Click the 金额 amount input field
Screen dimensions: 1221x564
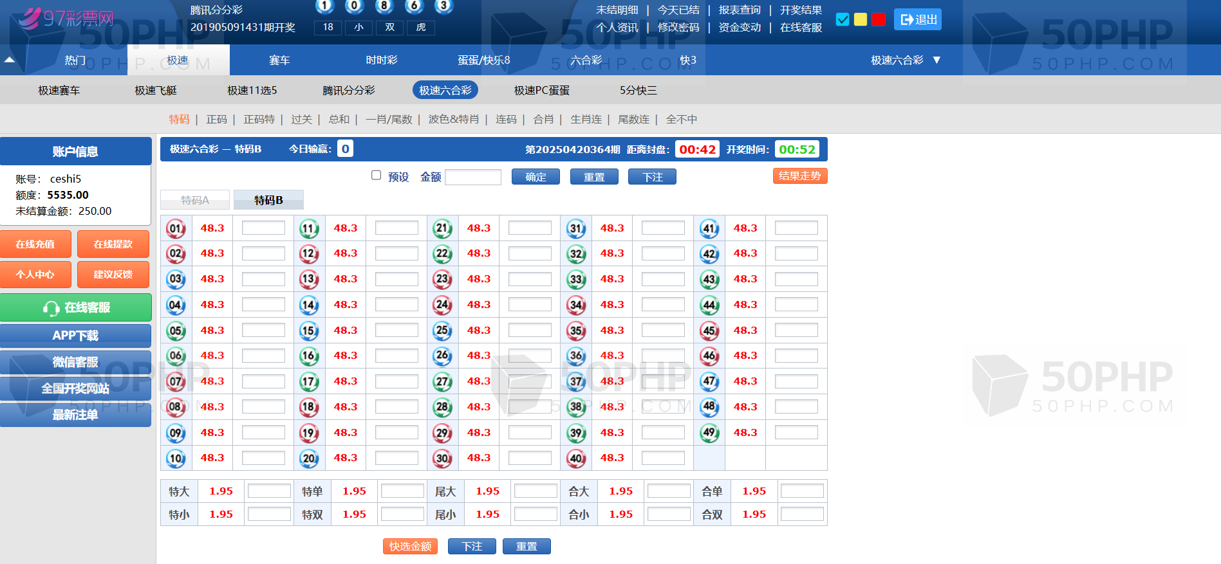point(473,177)
